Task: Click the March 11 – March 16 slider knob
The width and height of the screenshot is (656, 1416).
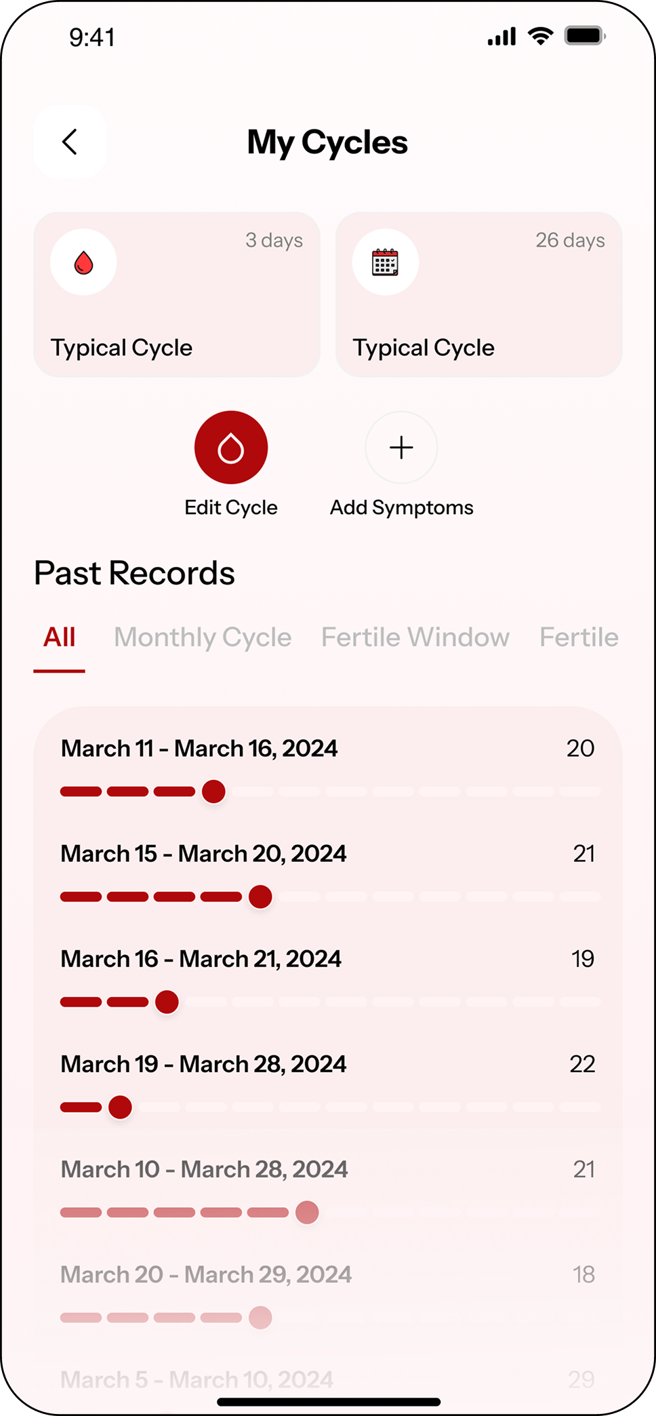Action: tap(213, 791)
